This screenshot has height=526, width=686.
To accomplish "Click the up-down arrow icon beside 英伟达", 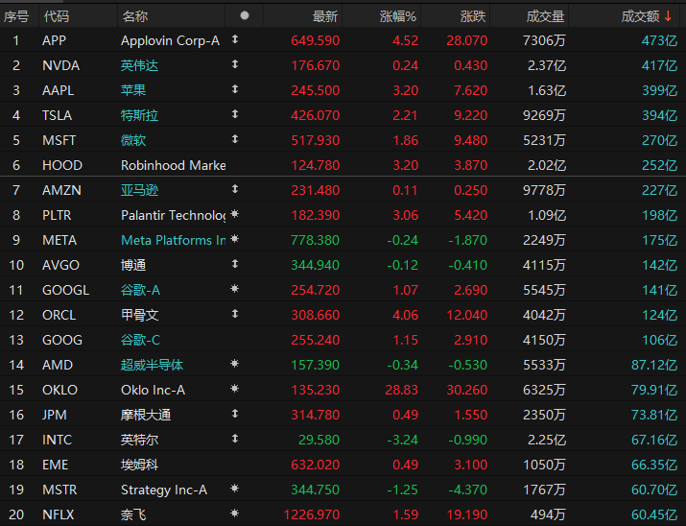I will 235,64.
